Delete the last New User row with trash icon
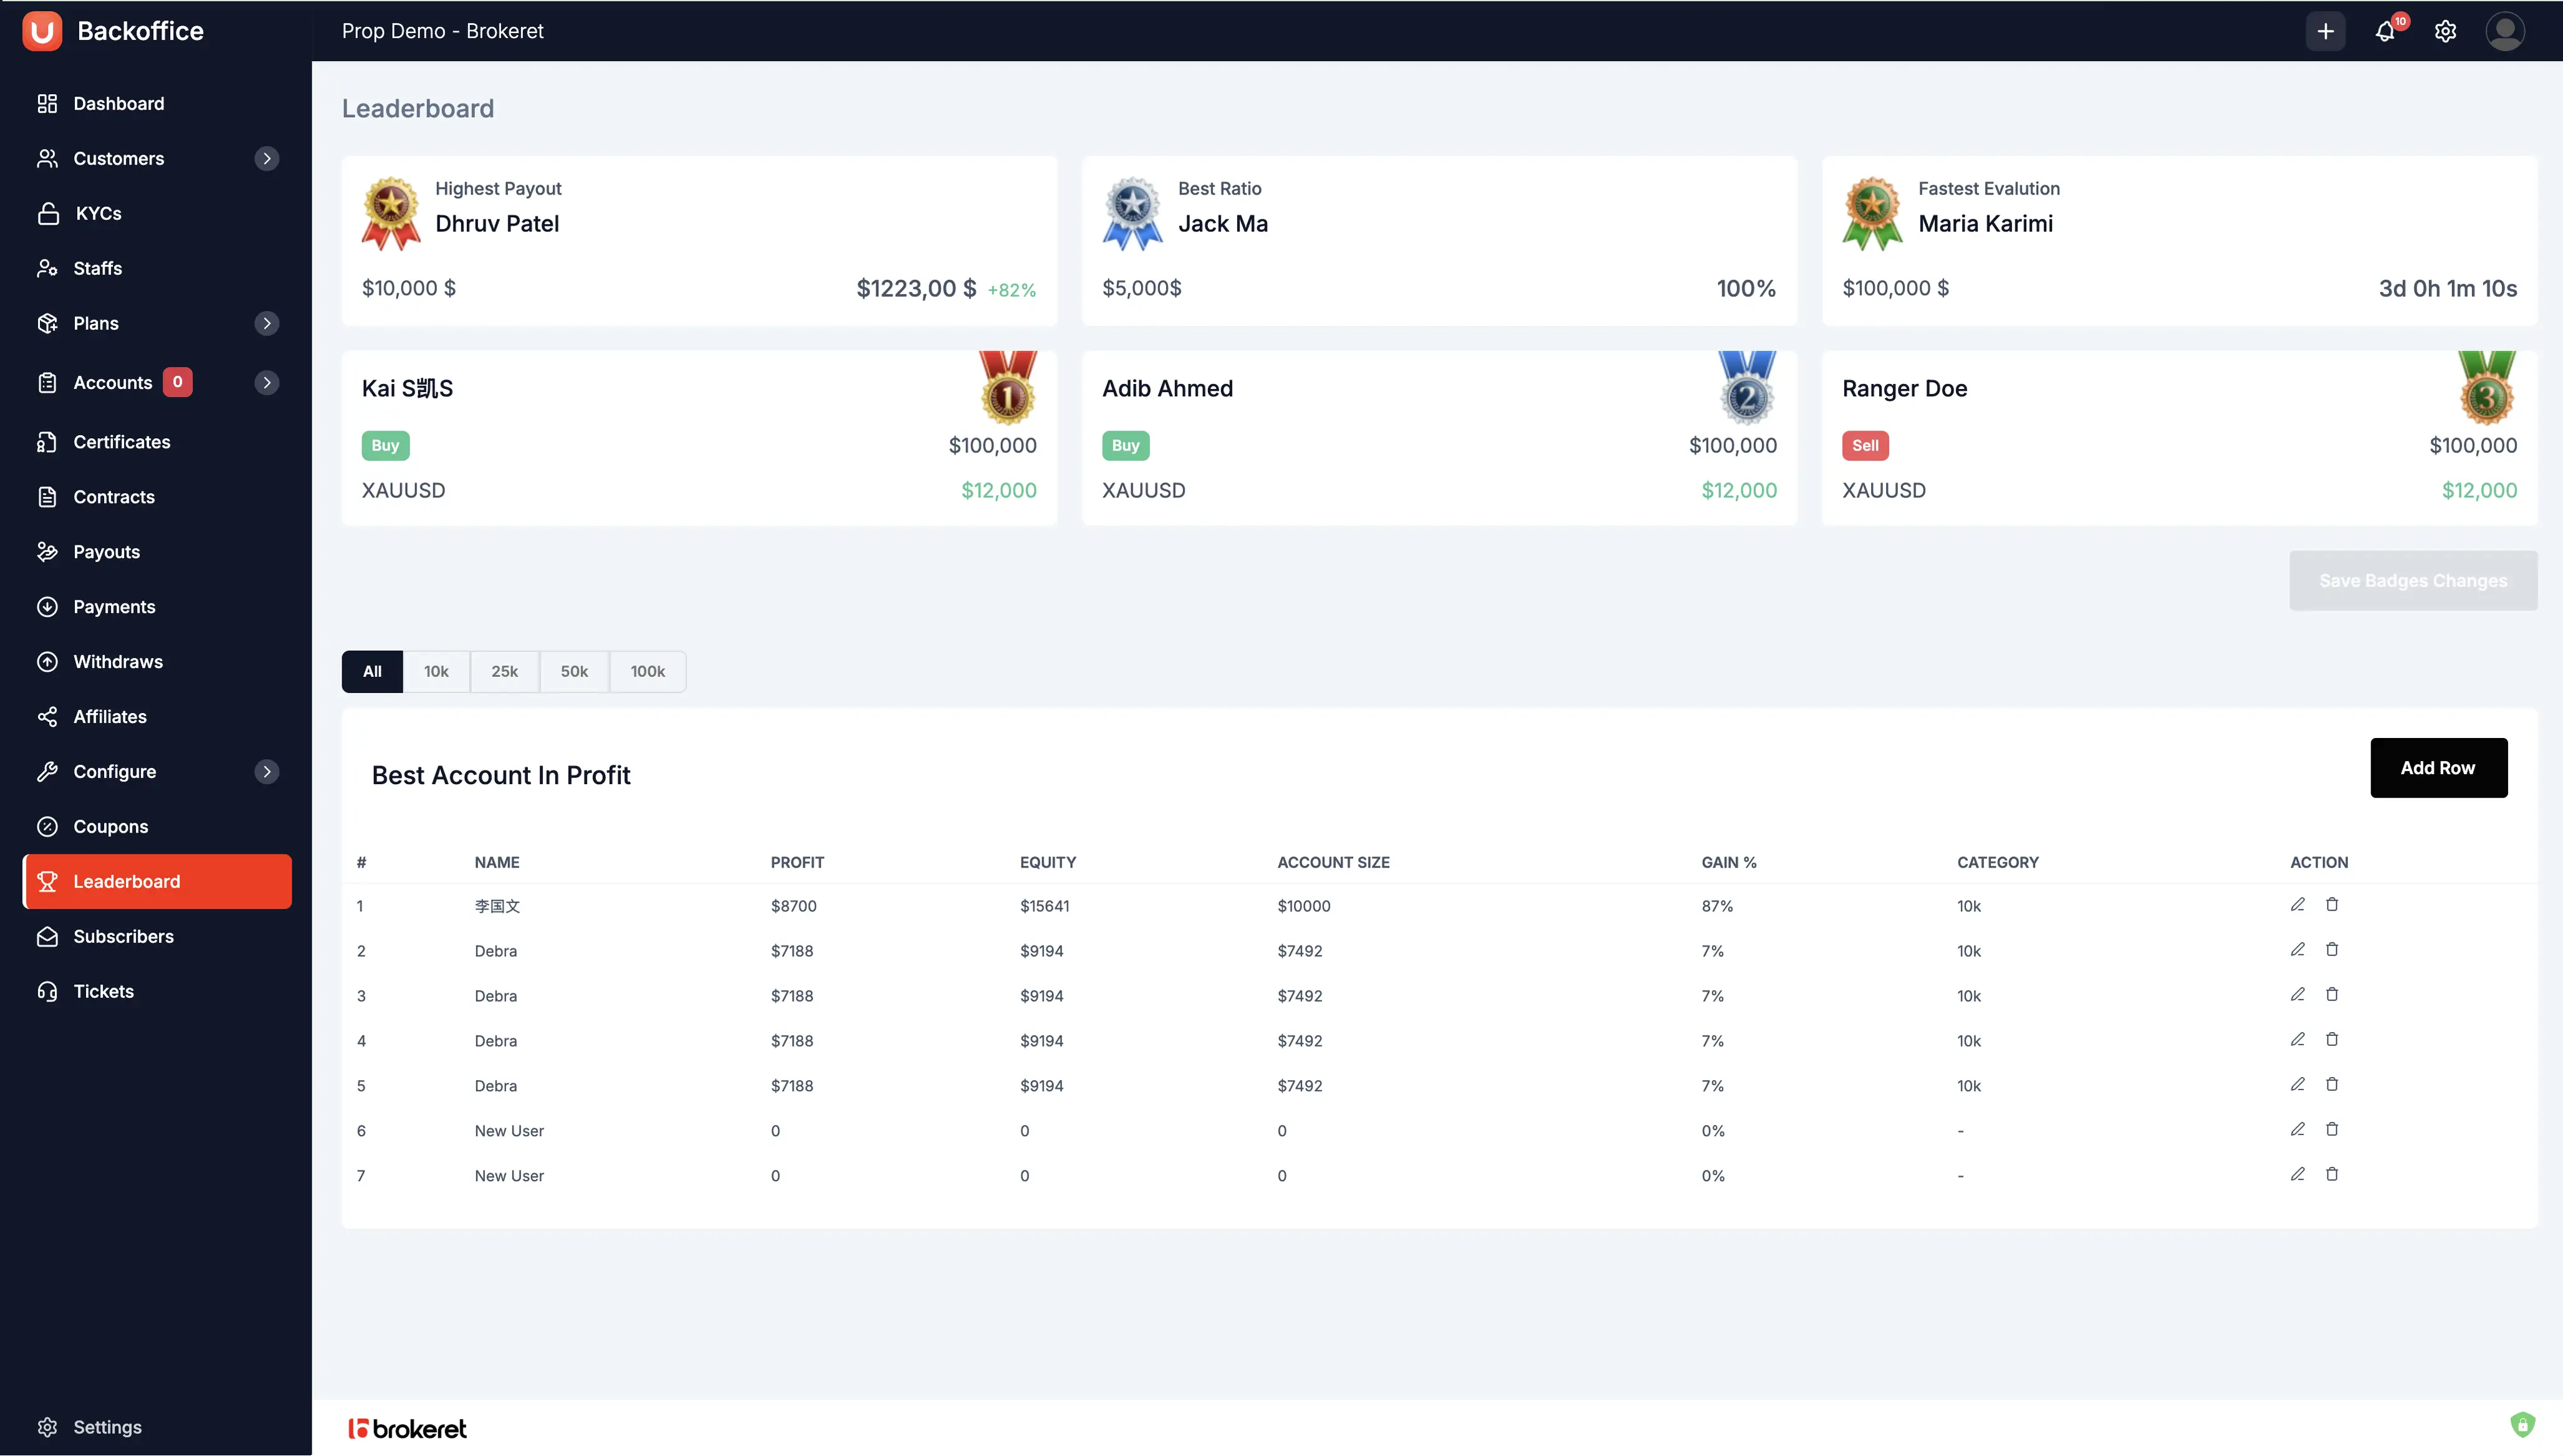The width and height of the screenshot is (2563, 1456). (2332, 1174)
